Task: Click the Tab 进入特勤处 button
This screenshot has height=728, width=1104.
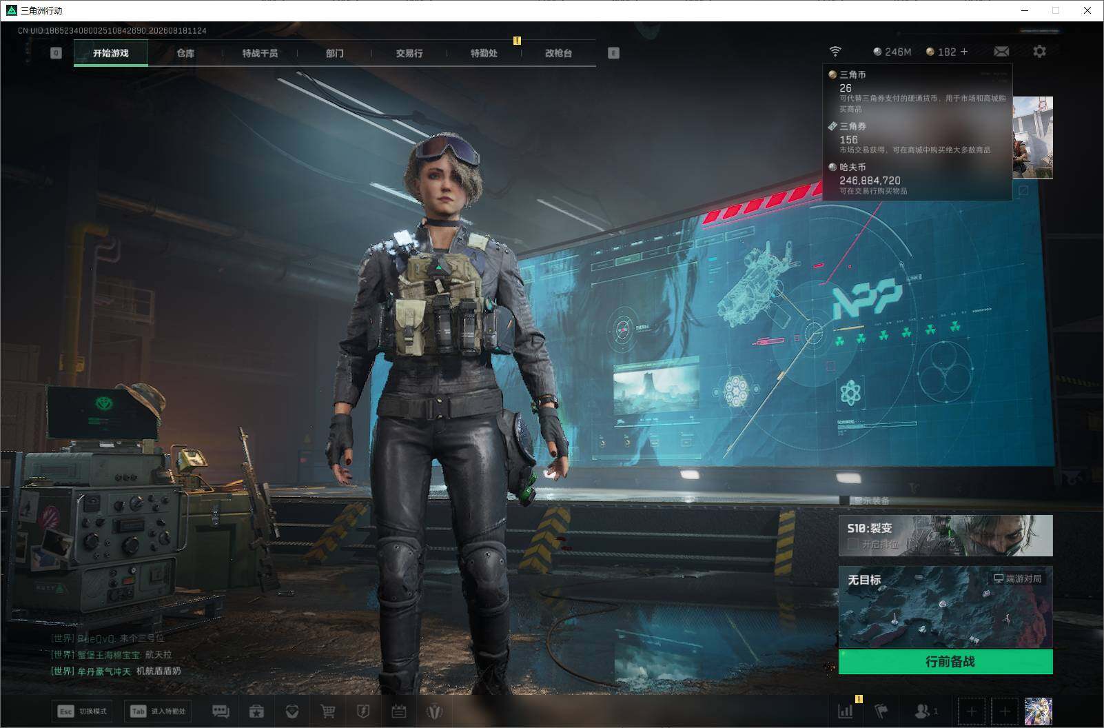Action: tap(158, 711)
